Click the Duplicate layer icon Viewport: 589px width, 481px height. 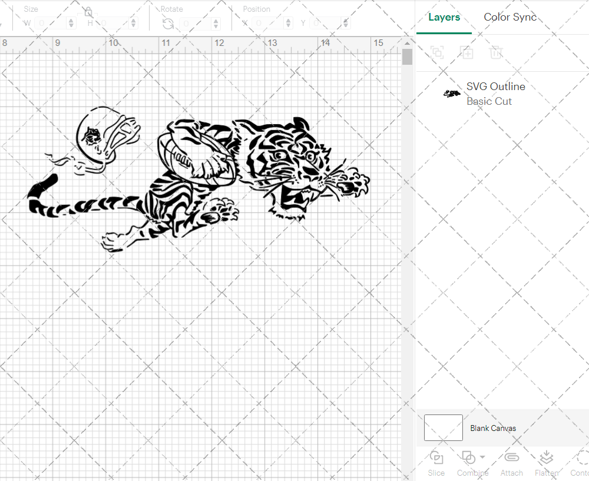[466, 52]
